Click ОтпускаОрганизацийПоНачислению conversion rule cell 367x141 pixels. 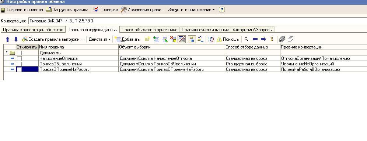point(324,58)
